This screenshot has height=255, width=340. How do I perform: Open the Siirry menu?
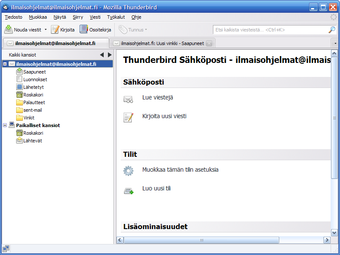click(x=78, y=17)
